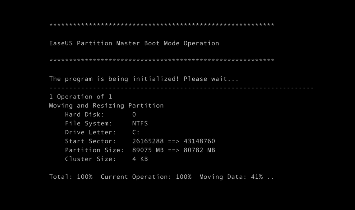Click the 'Cluster Size:' label

(90, 159)
